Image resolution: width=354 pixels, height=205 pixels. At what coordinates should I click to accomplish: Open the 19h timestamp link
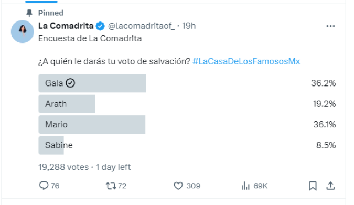coord(189,26)
